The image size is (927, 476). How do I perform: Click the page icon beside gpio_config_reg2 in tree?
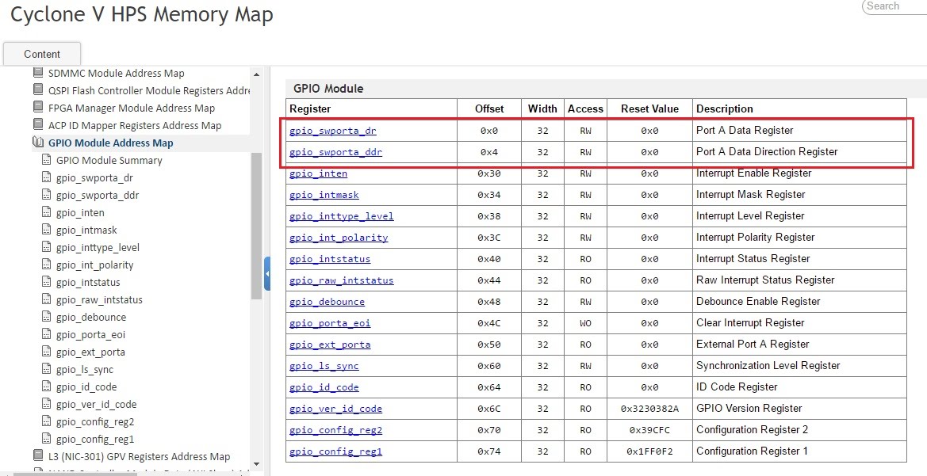[47, 421]
